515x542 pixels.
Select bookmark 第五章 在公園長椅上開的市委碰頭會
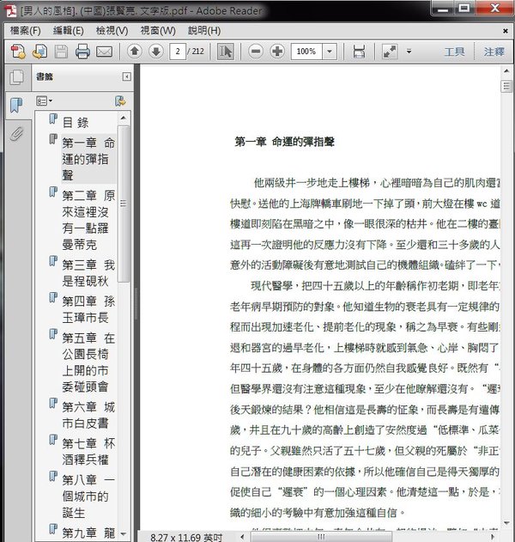point(88,362)
